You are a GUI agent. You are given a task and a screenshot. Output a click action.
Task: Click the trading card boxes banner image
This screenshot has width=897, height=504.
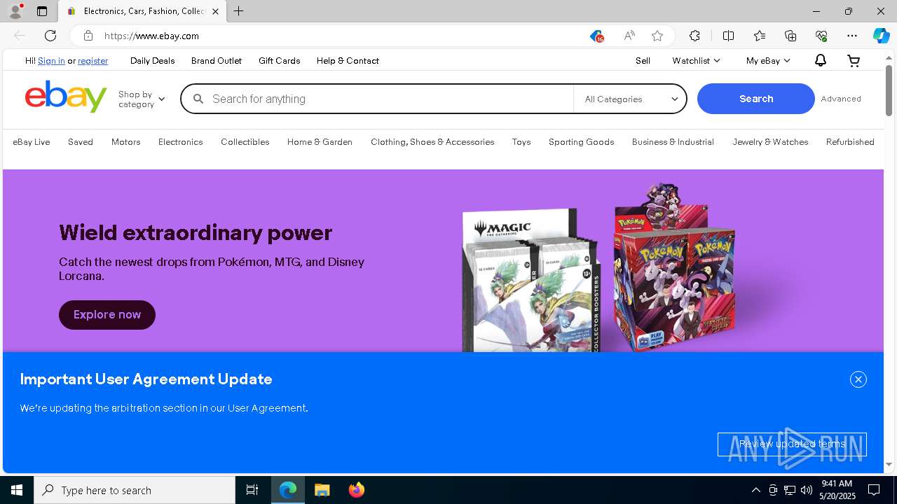tap(599, 267)
